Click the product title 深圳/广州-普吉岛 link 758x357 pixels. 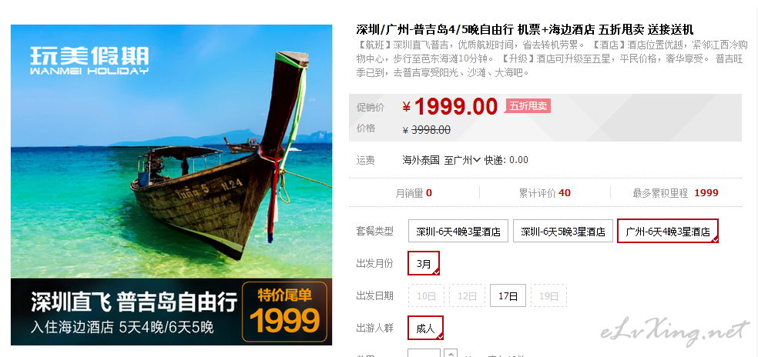pos(525,29)
